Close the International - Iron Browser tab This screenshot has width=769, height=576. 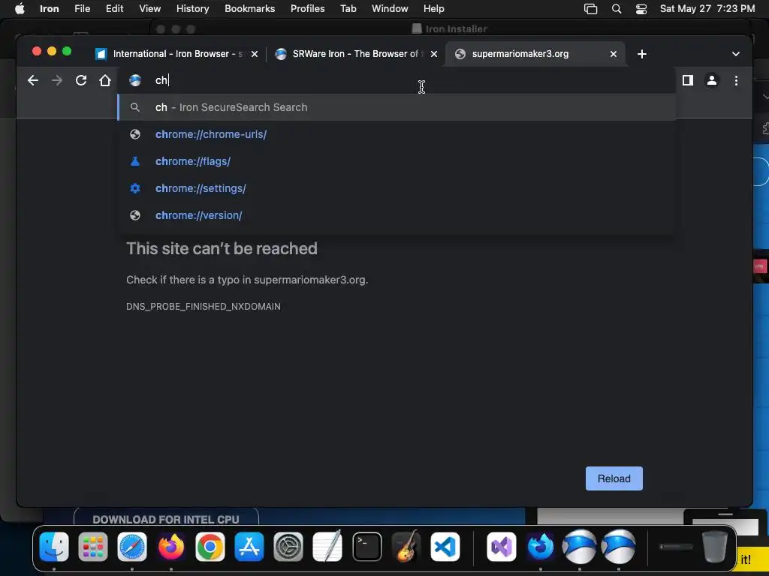[x=255, y=54]
